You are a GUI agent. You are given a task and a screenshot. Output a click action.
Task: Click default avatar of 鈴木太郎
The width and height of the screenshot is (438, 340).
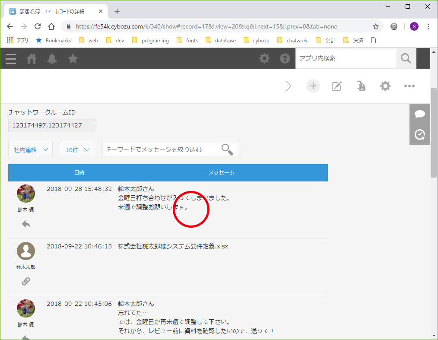pyautogui.click(x=25, y=251)
